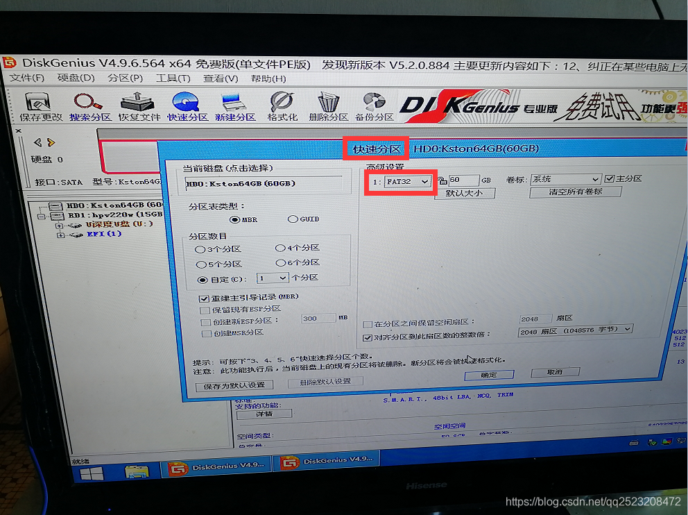Click the Windows Start button

coord(92,473)
